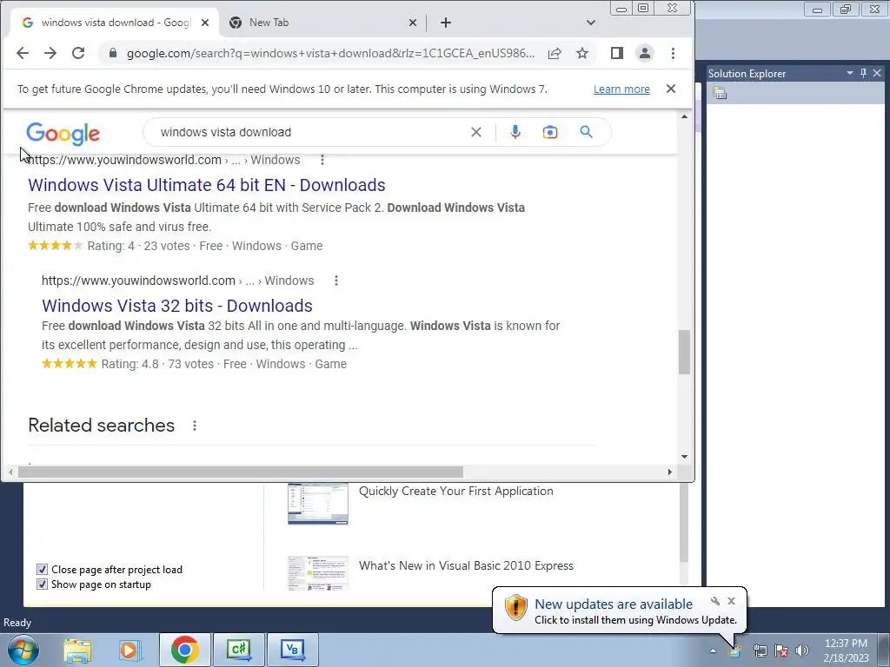Open Solution Explorer window position dropdown

pyautogui.click(x=850, y=73)
